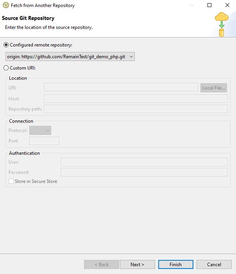Minimize the Fetch dialog window
The width and height of the screenshot is (236, 274).
[x=191, y=5]
